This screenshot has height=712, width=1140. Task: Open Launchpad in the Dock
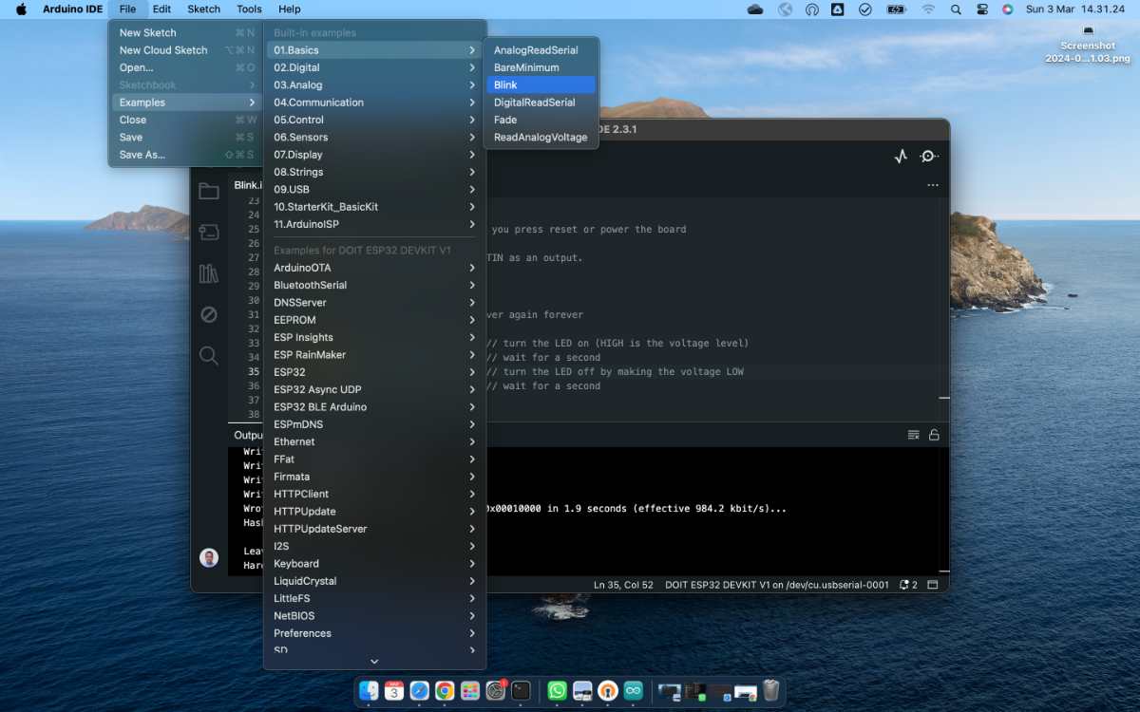coord(469,691)
